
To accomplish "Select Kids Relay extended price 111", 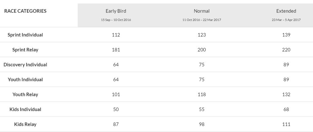I will point(286,124).
